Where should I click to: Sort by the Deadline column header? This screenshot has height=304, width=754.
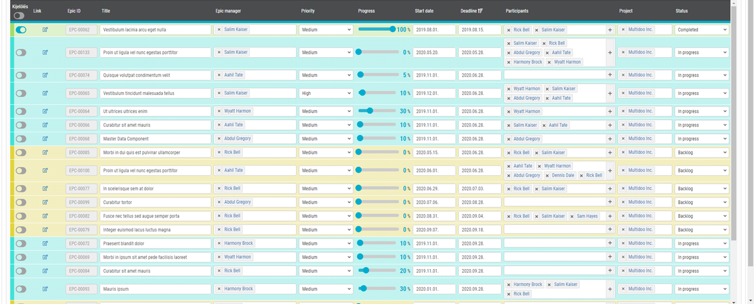click(471, 11)
